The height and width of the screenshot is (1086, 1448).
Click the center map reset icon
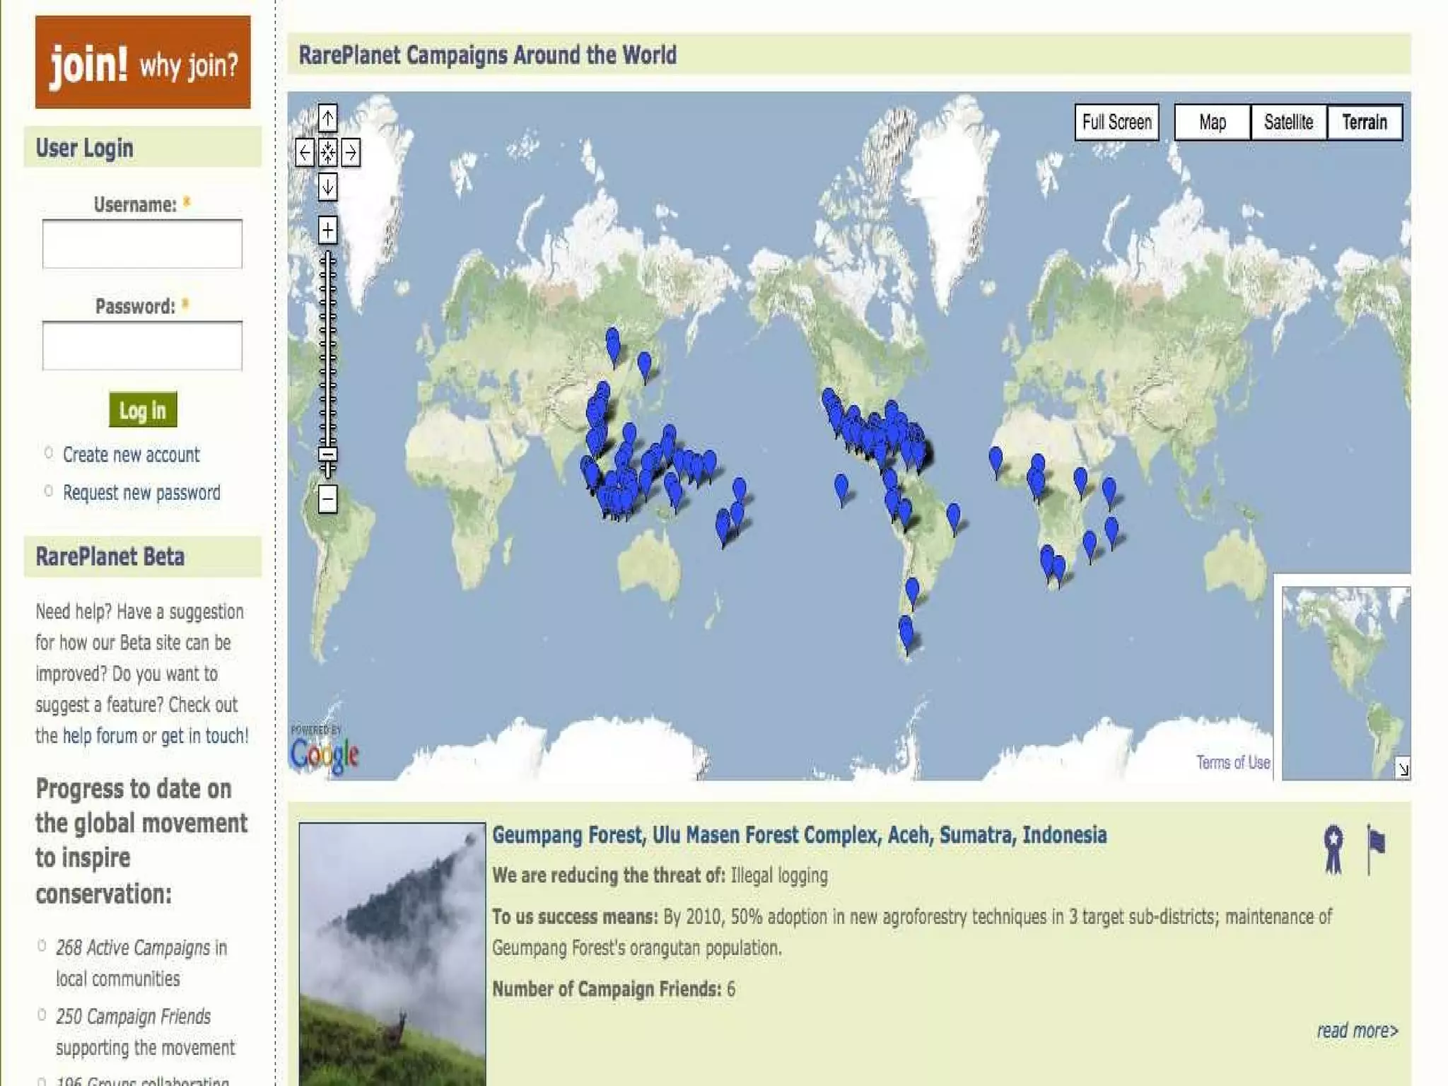coord(327,152)
